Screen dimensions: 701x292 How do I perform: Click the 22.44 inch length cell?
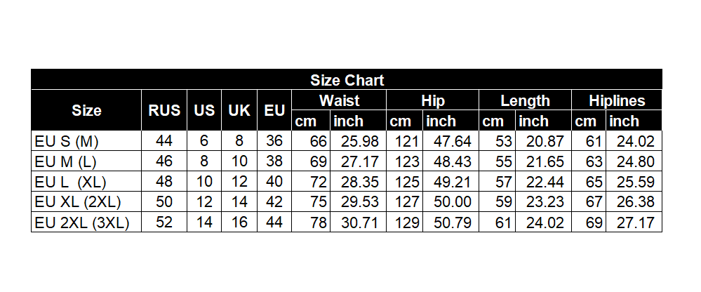click(545, 182)
